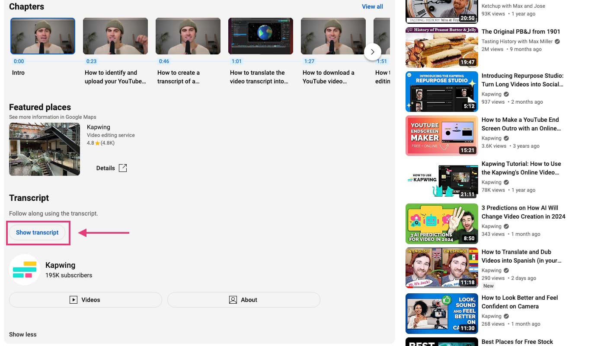Click the verified badge beside Repurpose Studio's Kapwing

point(506,94)
